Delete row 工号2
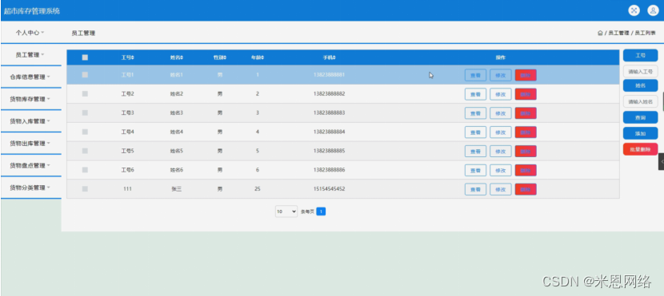The image size is (664, 296). (526, 94)
